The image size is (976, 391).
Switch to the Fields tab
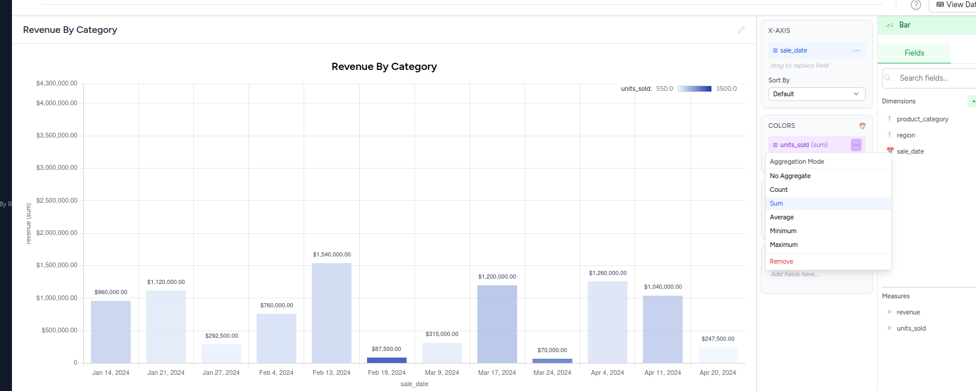pyautogui.click(x=914, y=53)
